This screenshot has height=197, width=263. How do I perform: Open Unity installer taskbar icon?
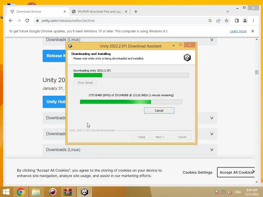click(x=84, y=192)
